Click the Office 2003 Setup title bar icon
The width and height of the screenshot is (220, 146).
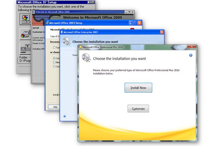(47, 23)
